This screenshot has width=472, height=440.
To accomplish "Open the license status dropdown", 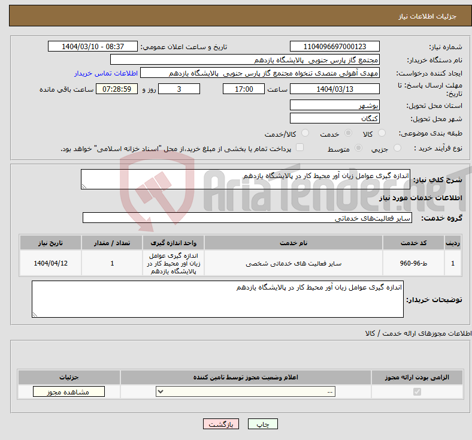I will (246, 391).
